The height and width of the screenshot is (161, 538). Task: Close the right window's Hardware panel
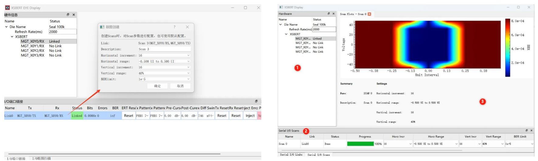coord(333,14)
